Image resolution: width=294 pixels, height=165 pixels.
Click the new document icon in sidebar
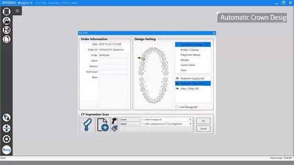6,39
